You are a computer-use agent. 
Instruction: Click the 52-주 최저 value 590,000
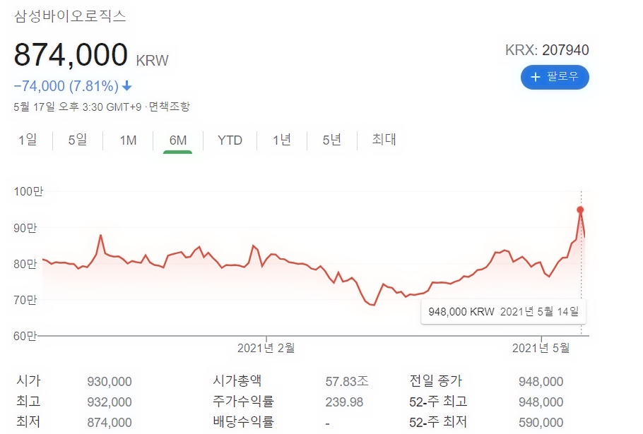click(x=541, y=423)
